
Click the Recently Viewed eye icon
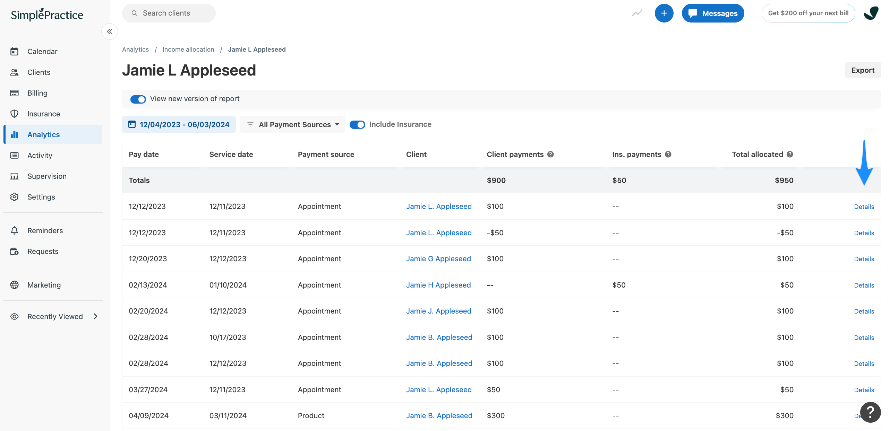click(14, 316)
